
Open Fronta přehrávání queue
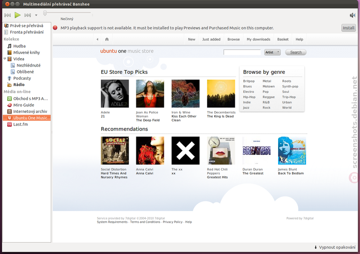tap(27, 32)
